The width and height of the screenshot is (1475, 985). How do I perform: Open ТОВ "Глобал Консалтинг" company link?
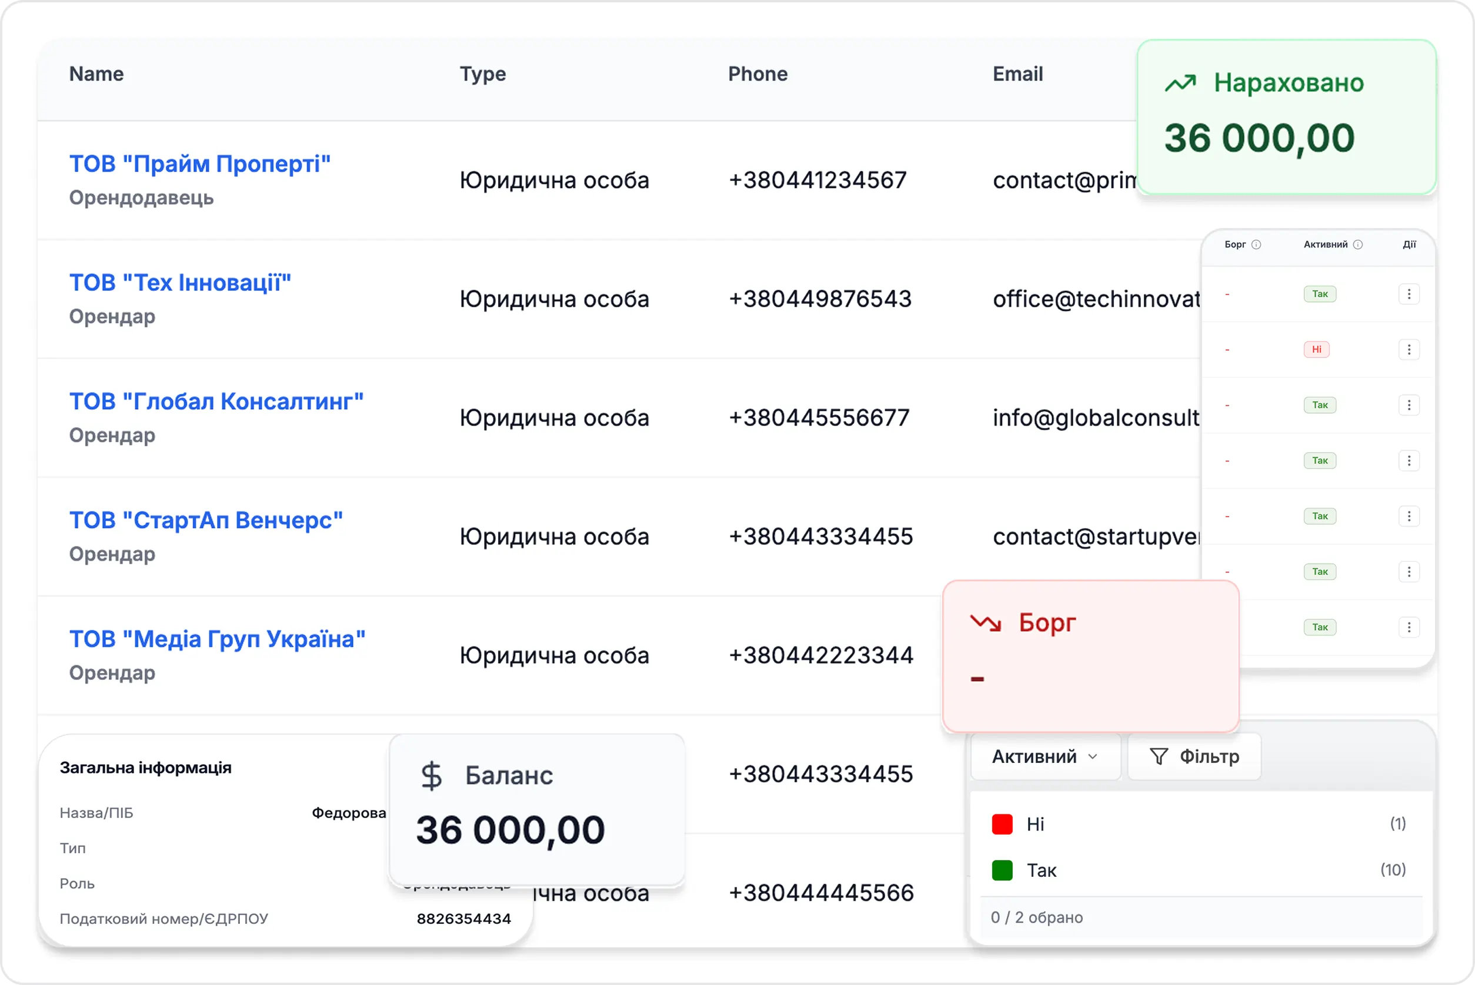coord(216,401)
